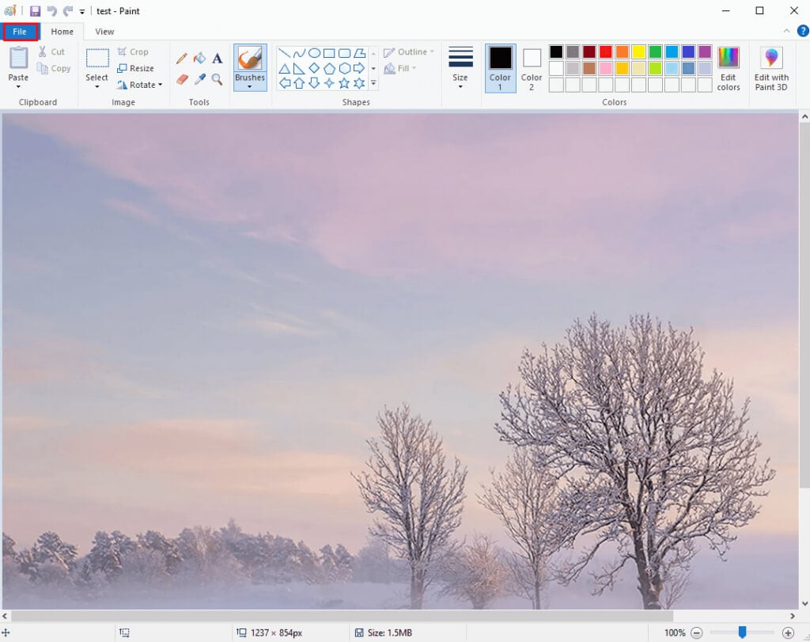Screen dimensions: 810x642
Task: Click the zoom in plus button
Action: click(788, 633)
